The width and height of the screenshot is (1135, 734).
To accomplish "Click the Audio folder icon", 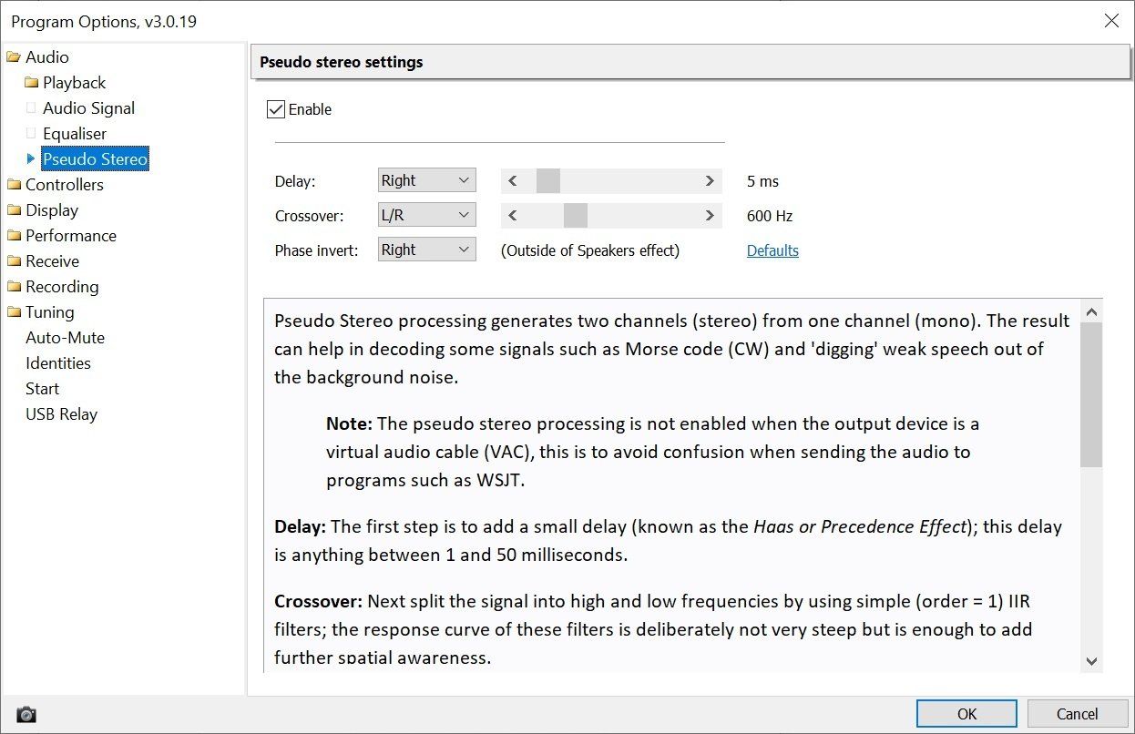I will click(x=14, y=57).
